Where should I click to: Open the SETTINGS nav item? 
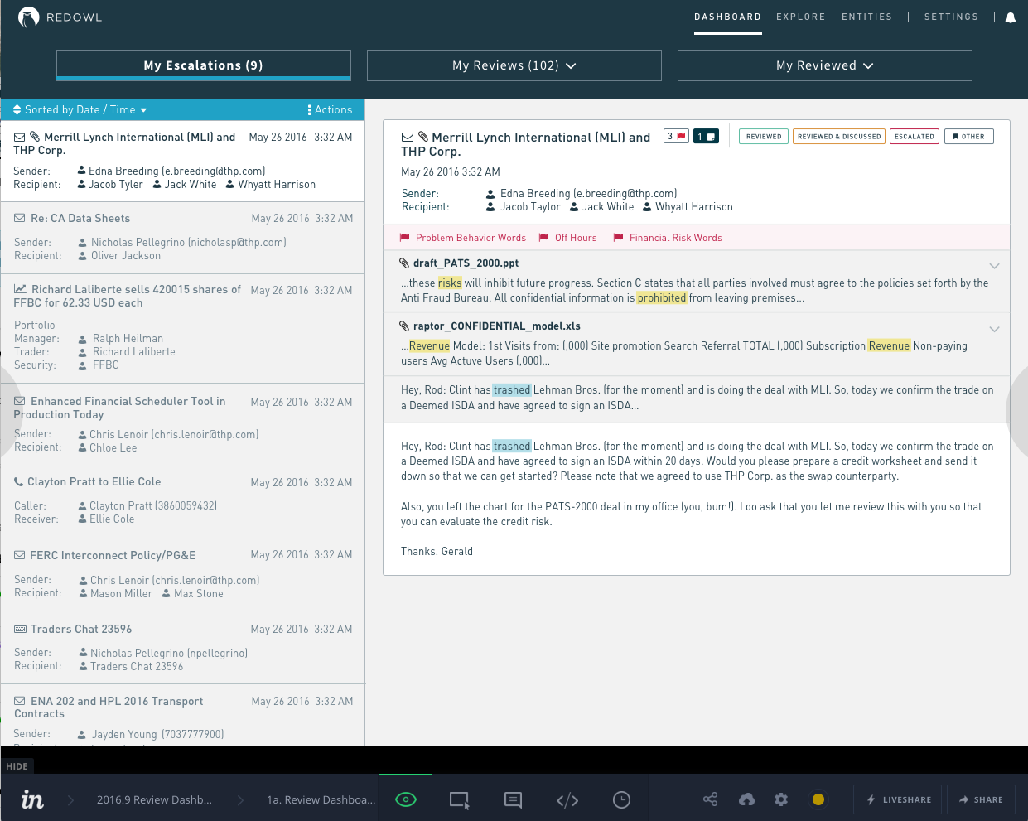point(952,17)
